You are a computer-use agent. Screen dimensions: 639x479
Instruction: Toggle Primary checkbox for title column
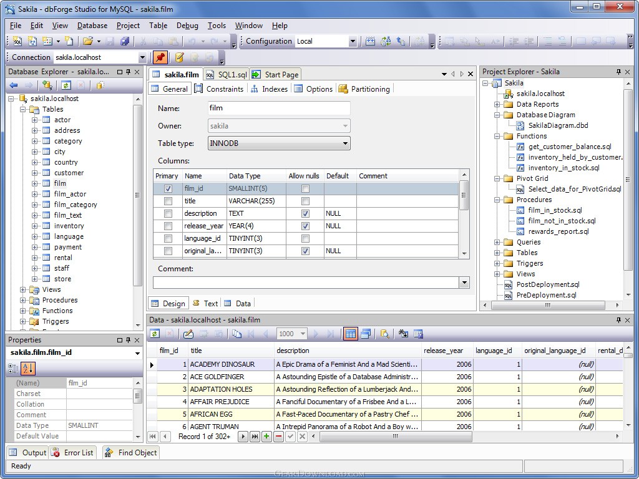click(168, 201)
